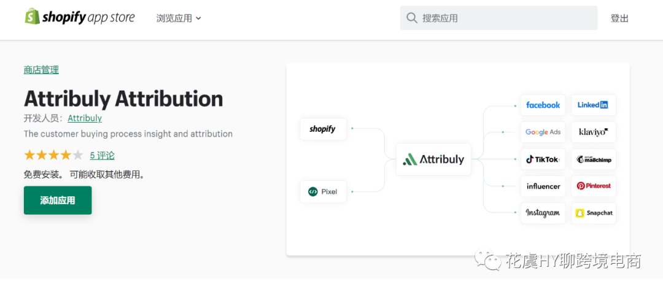
Task: Click the Instagram logo card
Action: point(543,213)
